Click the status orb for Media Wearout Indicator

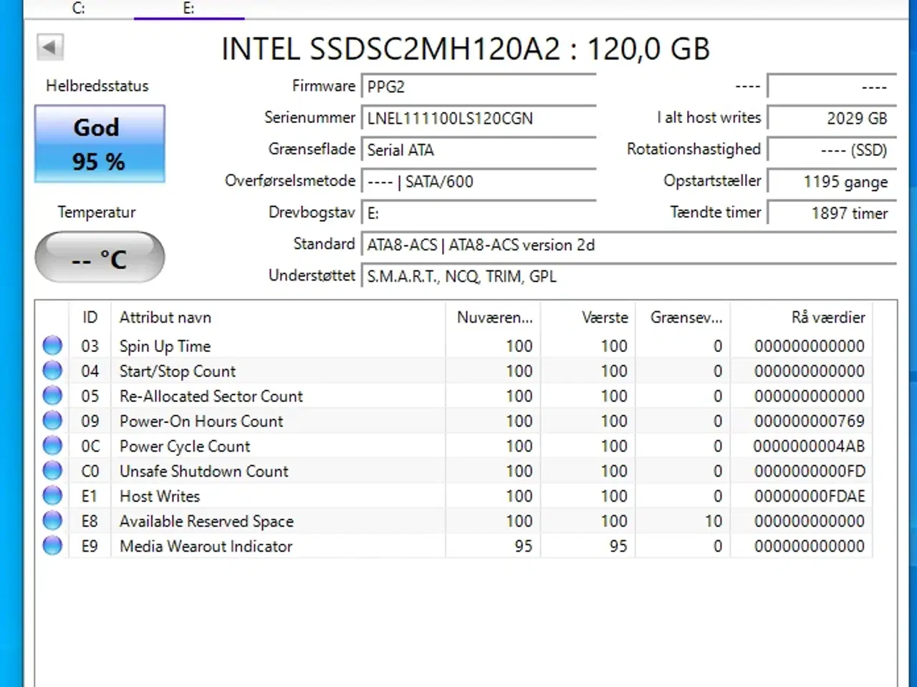[x=52, y=546]
